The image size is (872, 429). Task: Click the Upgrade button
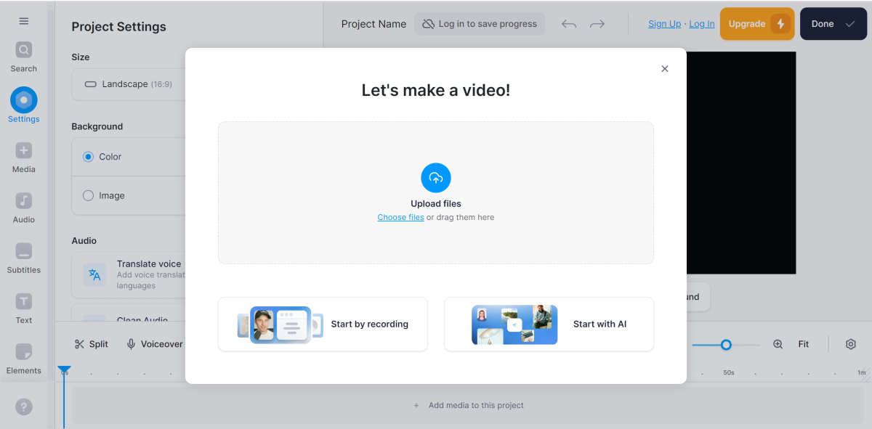[x=757, y=24]
